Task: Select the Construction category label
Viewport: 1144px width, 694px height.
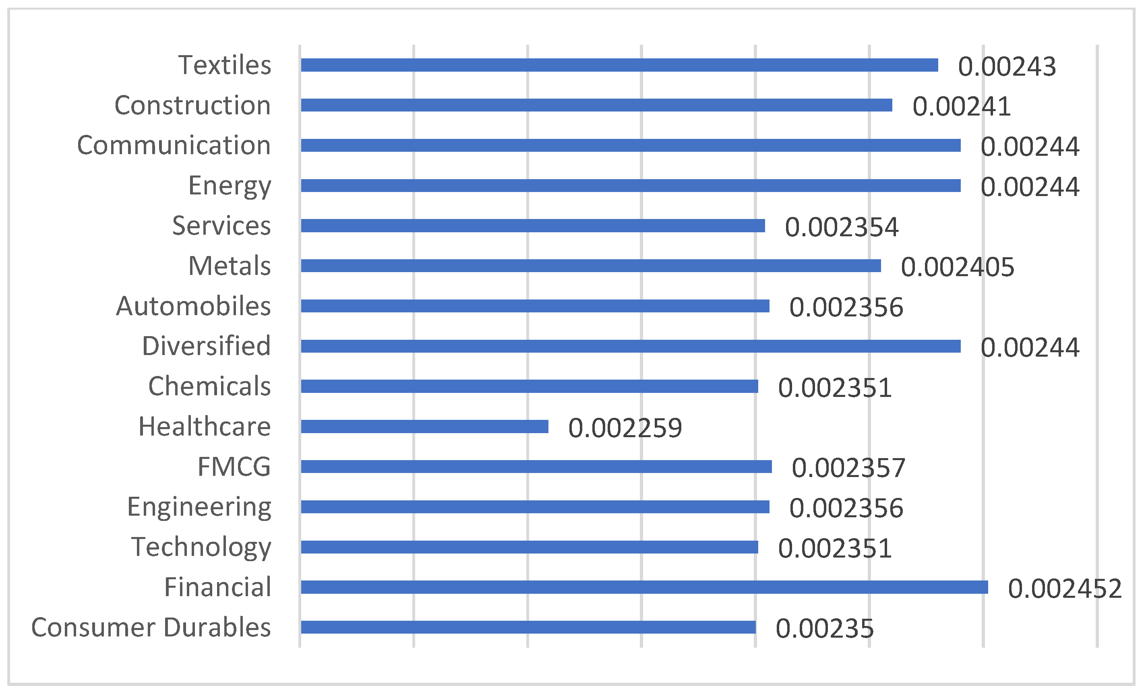Action: (192, 105)
